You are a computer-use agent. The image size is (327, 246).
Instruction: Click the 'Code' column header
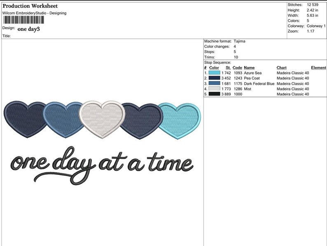tap(237, 67)
